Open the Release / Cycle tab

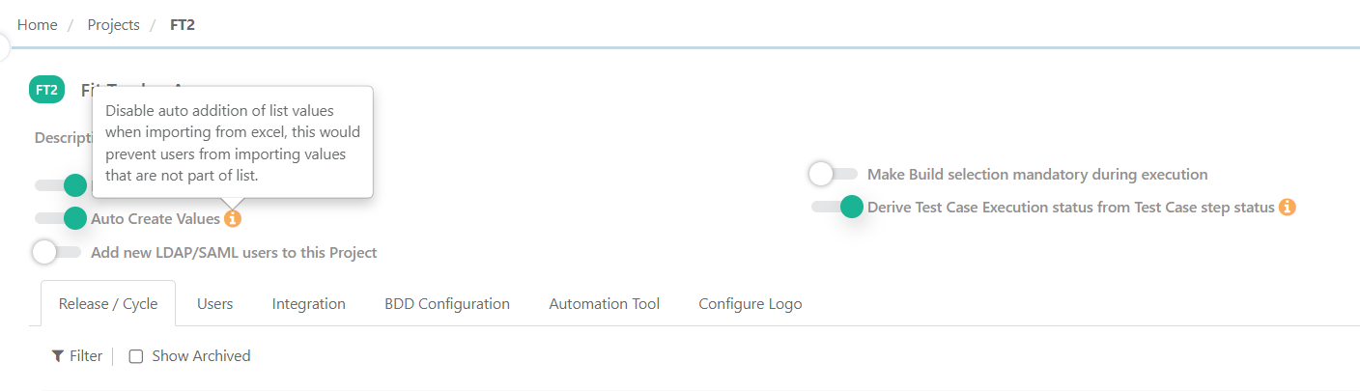coord(108,303)
